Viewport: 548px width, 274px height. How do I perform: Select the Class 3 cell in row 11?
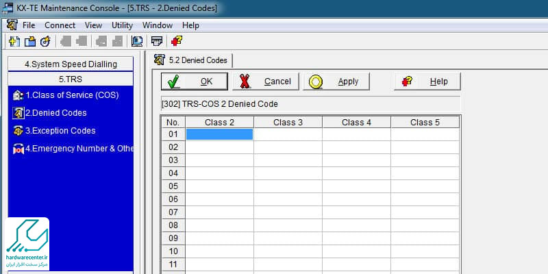coord(288,264)
